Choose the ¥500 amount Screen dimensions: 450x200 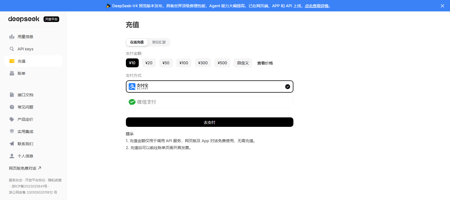click(222, 63)
